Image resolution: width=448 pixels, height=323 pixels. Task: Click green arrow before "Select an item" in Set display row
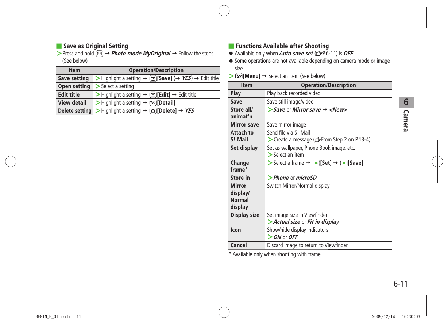click(x=270, y=155)
